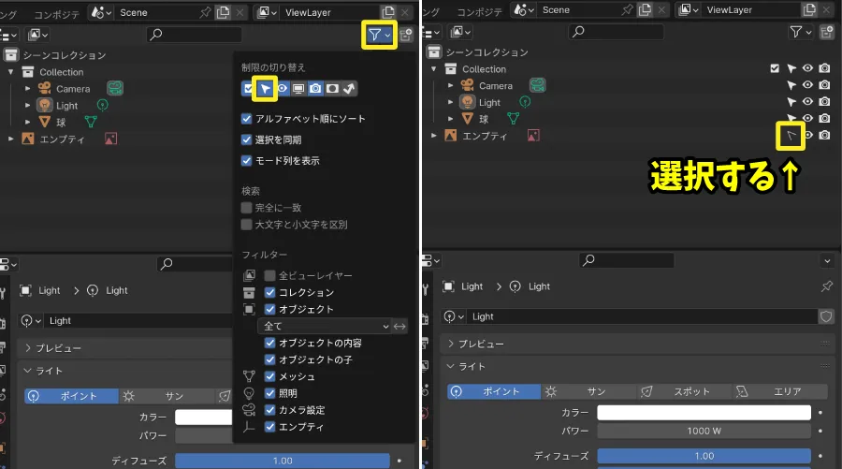This screenshot has height=469, width=842.
Task: Select ポイント light type in right properties
Action: 494,391
